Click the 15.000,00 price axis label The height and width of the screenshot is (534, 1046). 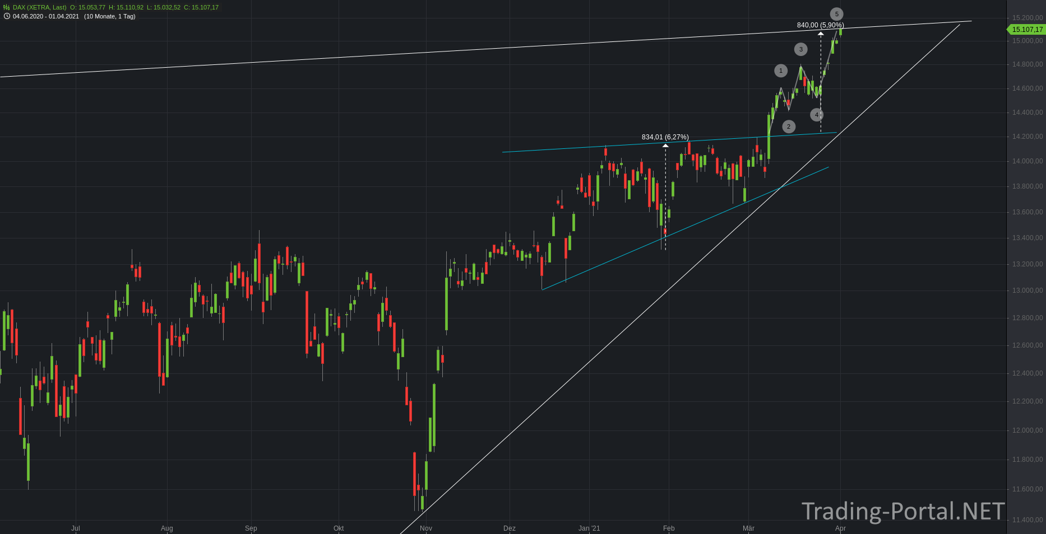coord(1028,41)
